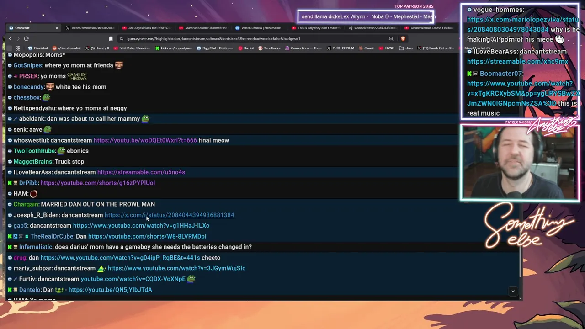Image resolution: width=585 pixels, height=329 pixels.
Task: Click username Chargain in chat
Action: (x=26, y=204)
